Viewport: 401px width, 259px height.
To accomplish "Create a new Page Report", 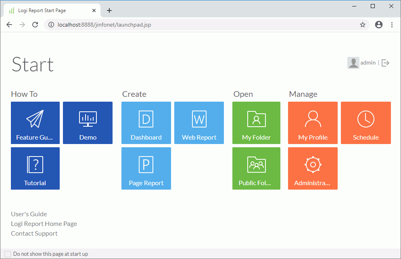I will [x=146, y=168].
